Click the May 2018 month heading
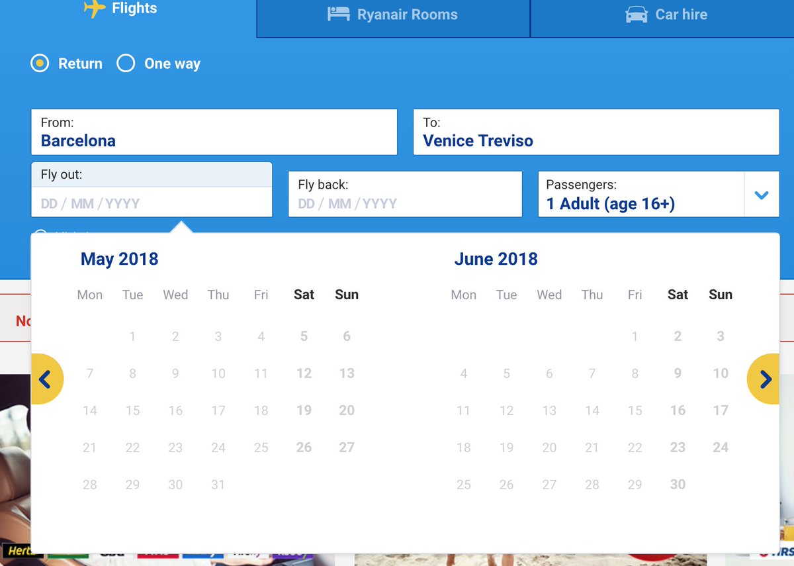 120,259
